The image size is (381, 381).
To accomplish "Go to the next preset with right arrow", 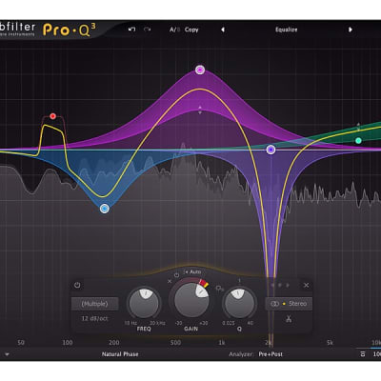I will pyautogui.click(x=351, y=30).
